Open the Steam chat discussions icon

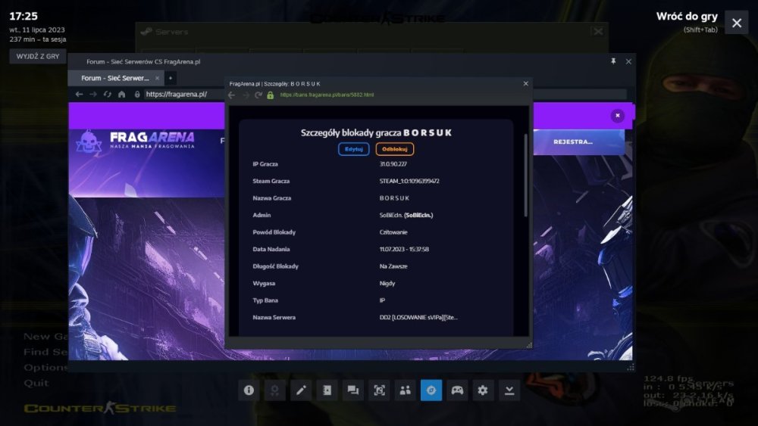pyautogui.click(x=352, y=390)
